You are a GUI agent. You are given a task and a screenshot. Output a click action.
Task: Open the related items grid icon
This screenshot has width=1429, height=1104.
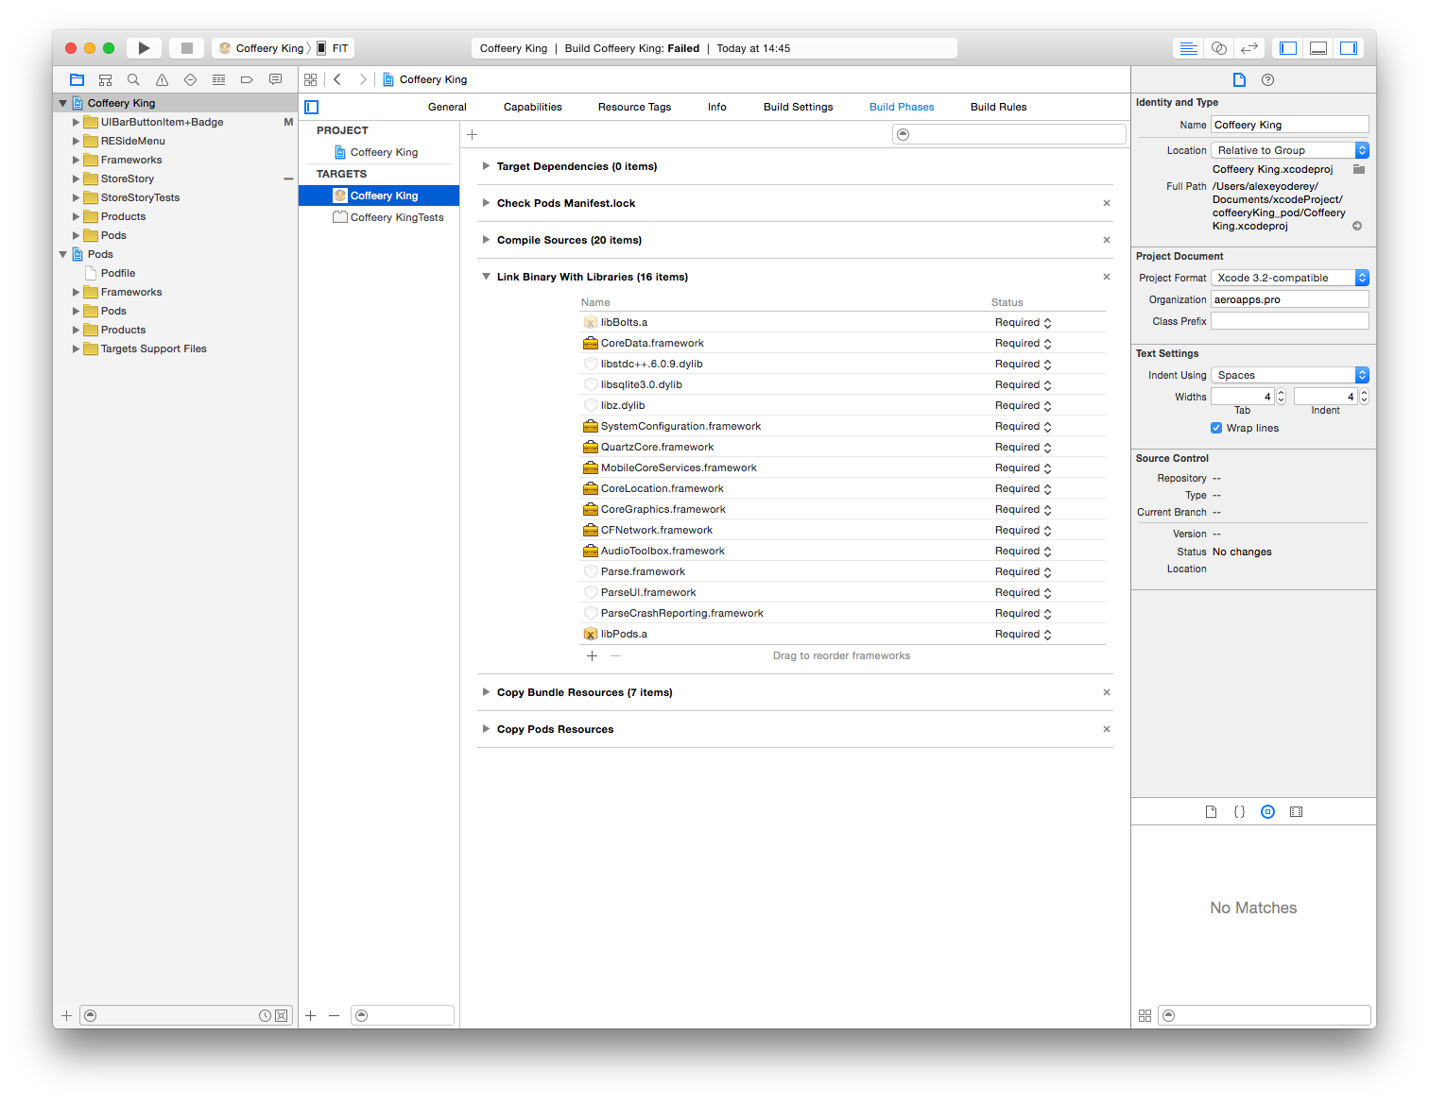click(310, 80)
